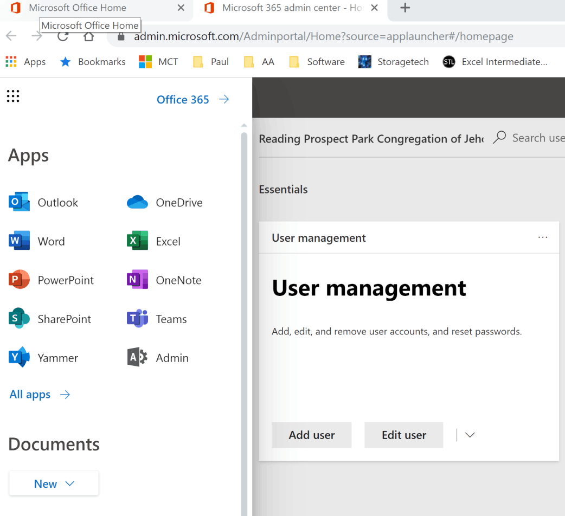This screenshot has width=565, height=516.
Task: Launch Excel from the app list
Action: [137, 241]
